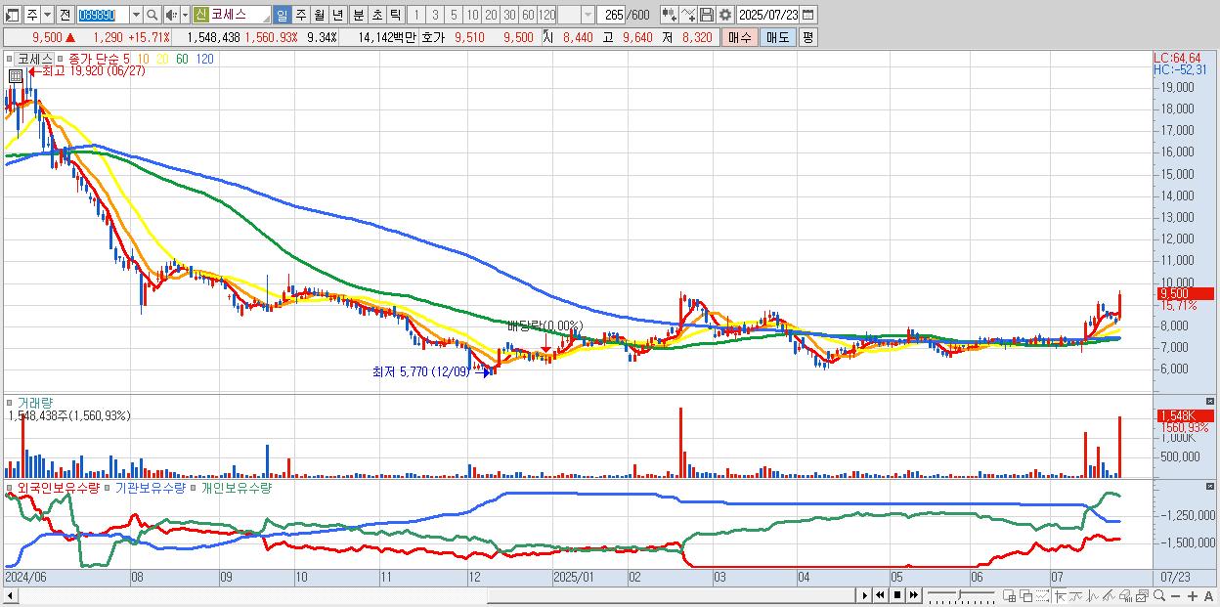Viewport: 1220px width, 607px height.
Task: Click the 주 market type button
Action: (32, 15)
